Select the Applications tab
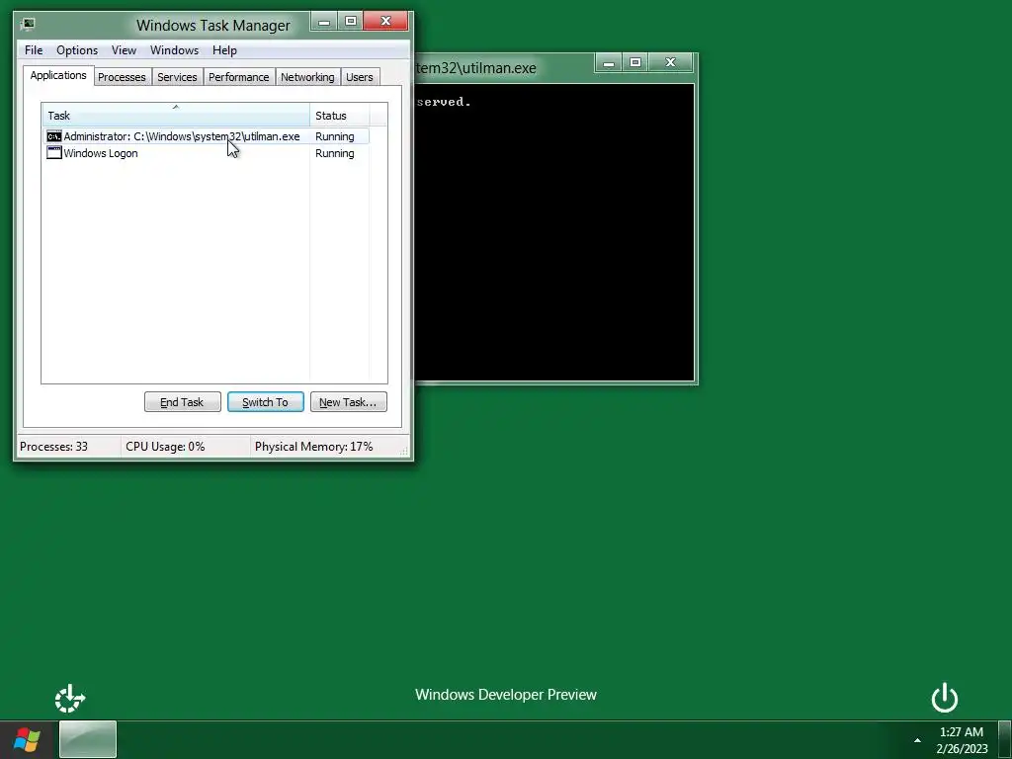Image resolution: width=1012 pixels, height=759 pixels. pyautogui.click(x=58, y=75)
